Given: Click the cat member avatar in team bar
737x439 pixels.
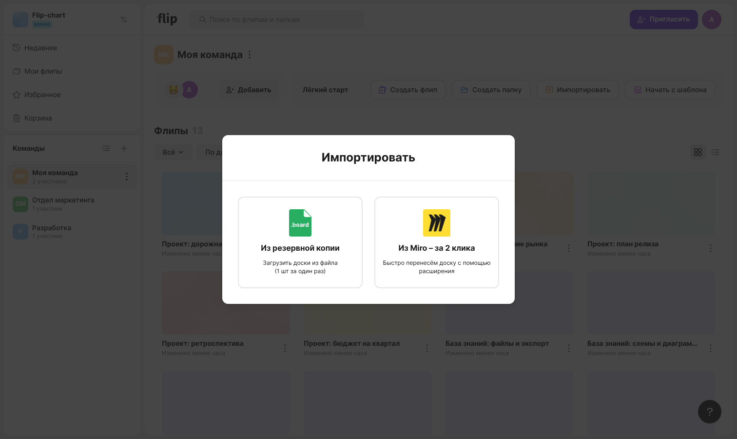Looking at the screenshot, I should 174,90.
